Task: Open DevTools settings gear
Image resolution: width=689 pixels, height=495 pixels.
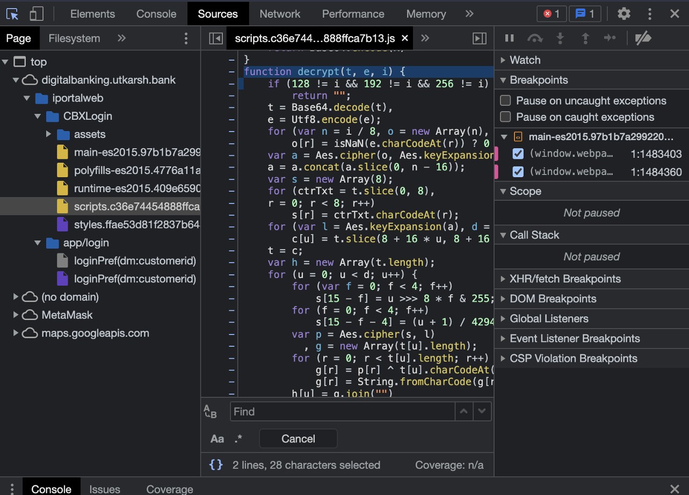Action: (623, 13)
